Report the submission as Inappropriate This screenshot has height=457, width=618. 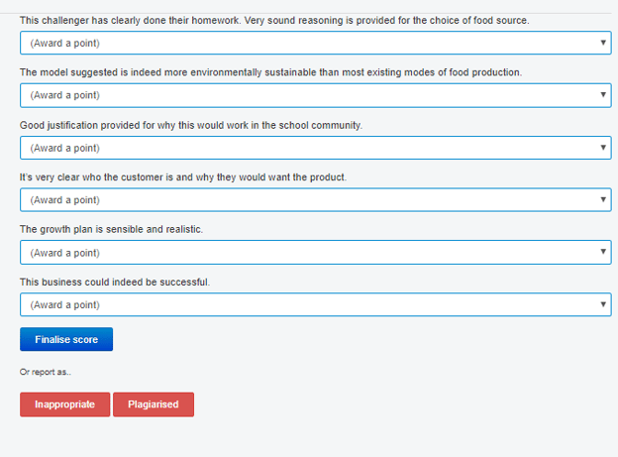64,404
